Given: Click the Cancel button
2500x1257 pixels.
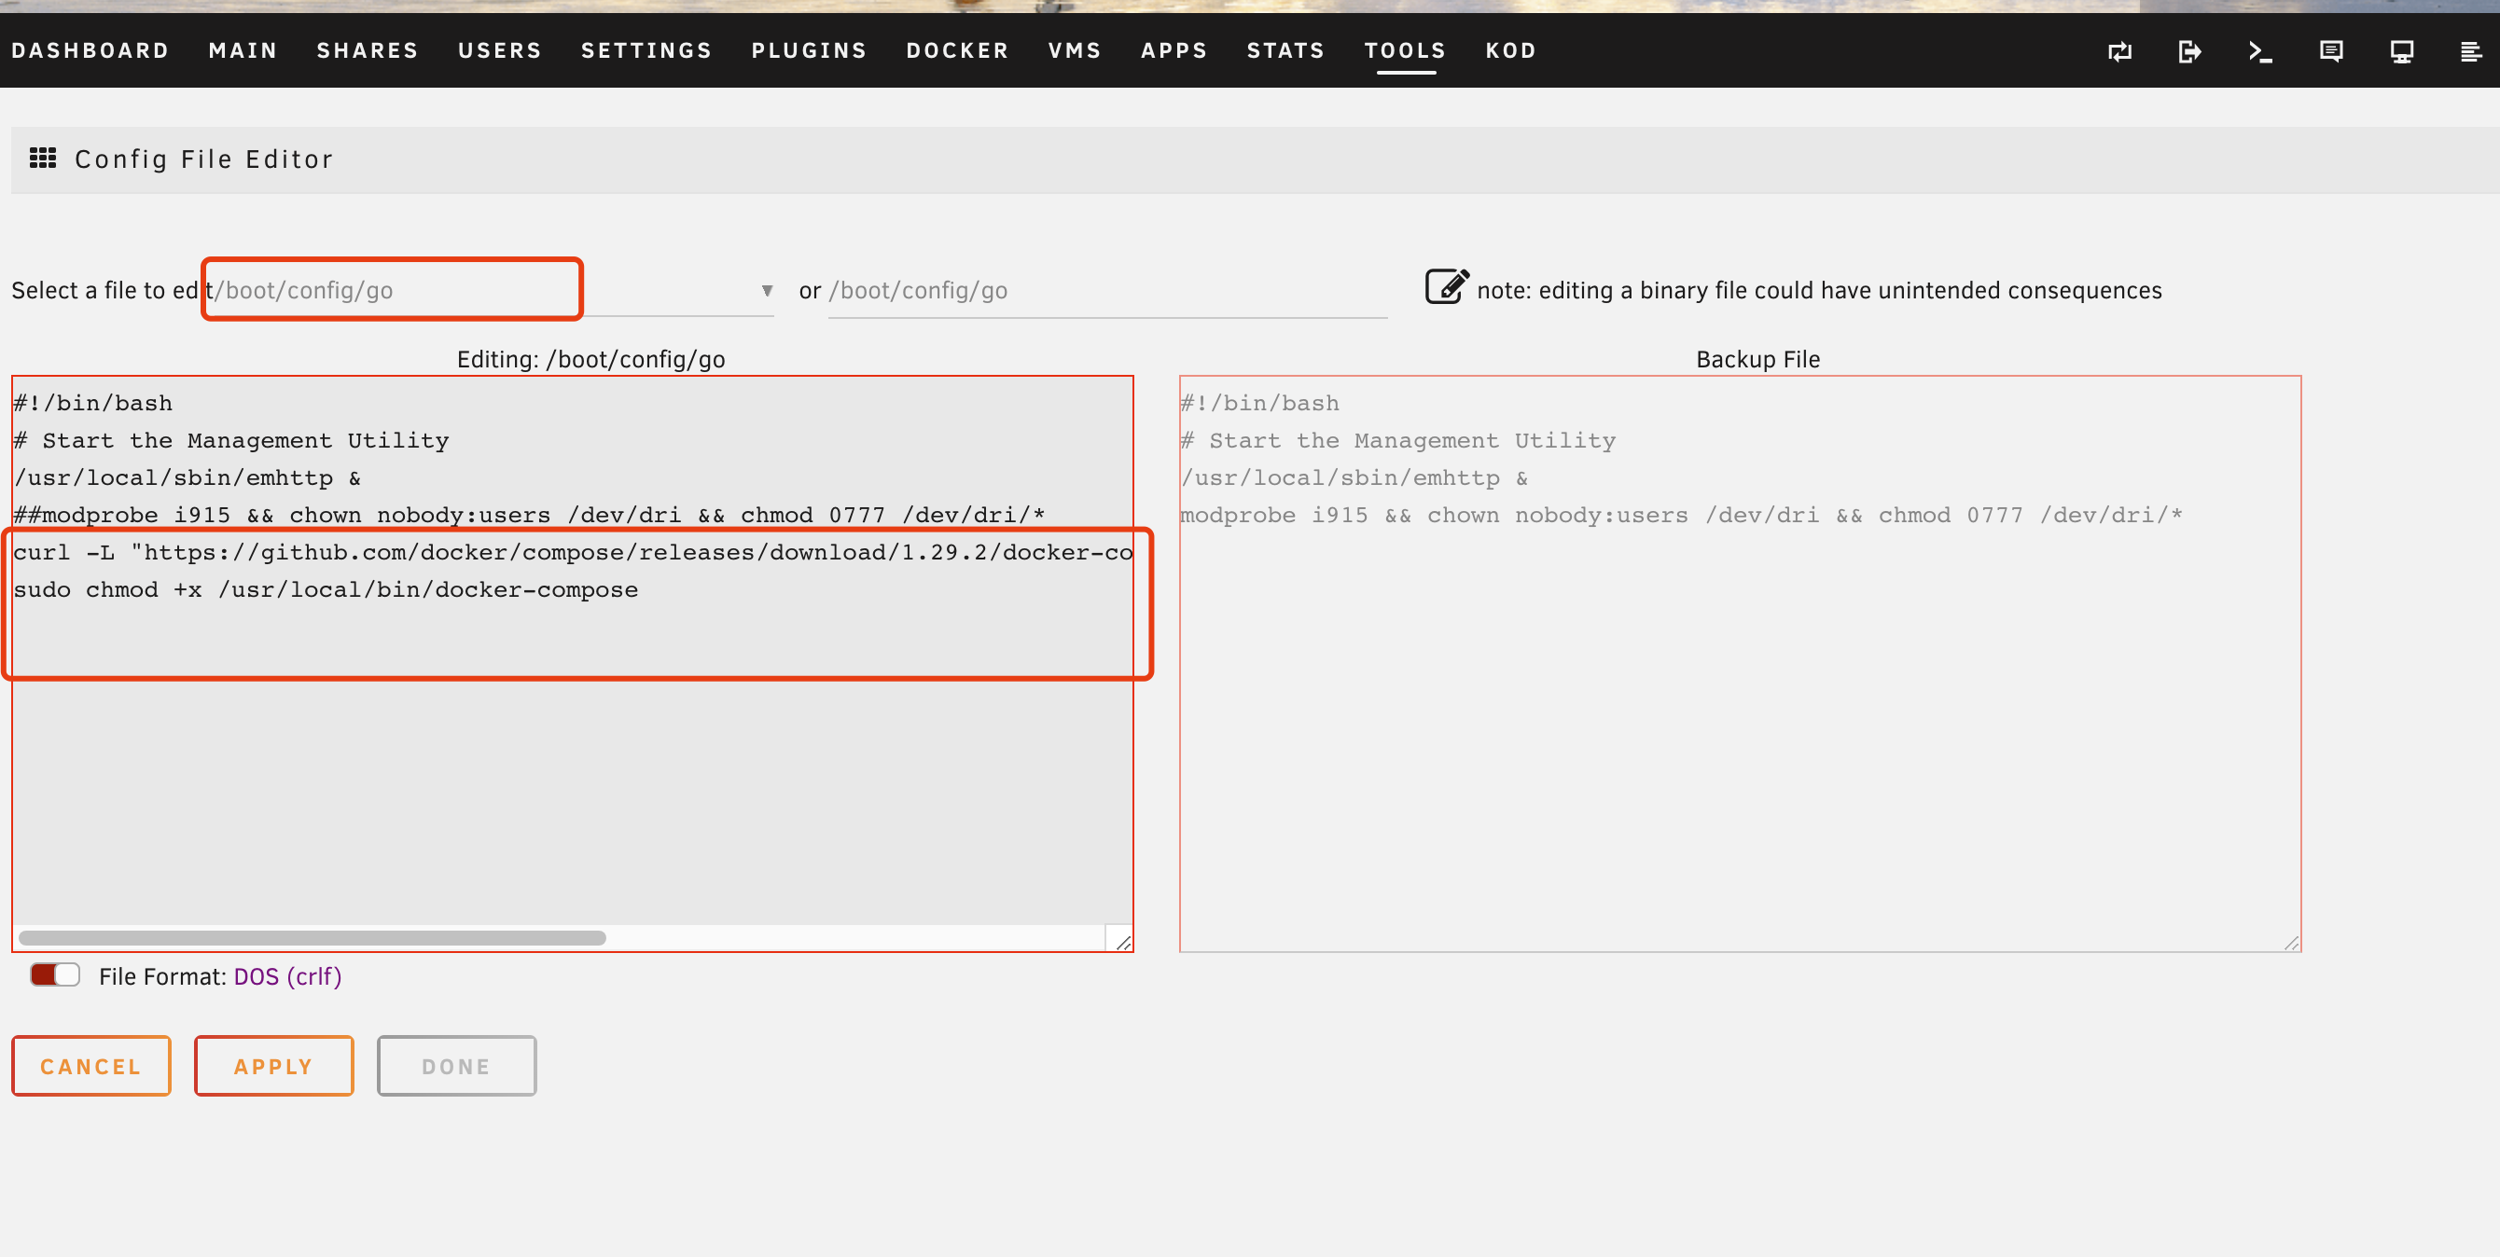Looking at the screenshot, I should (x=91, y=1066).
